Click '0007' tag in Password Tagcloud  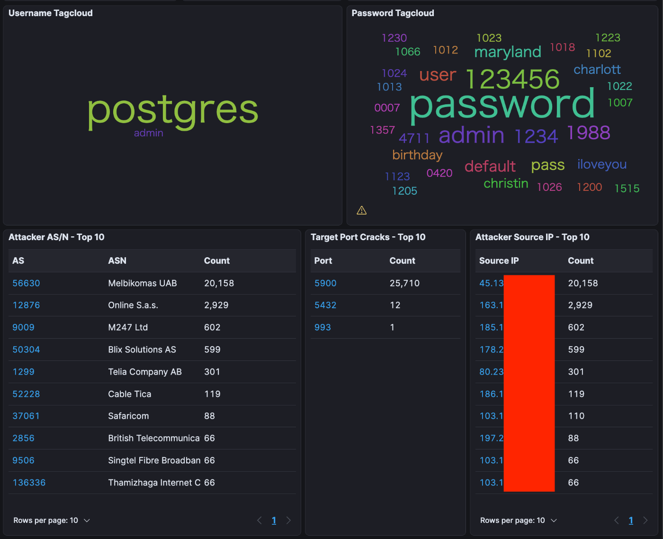[387, 108]
